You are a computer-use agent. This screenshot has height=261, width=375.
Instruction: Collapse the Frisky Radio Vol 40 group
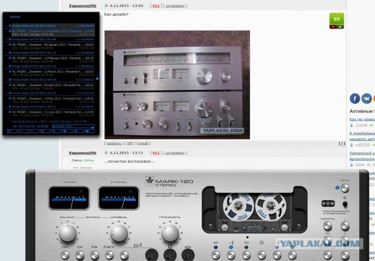(x=6, y=53)
